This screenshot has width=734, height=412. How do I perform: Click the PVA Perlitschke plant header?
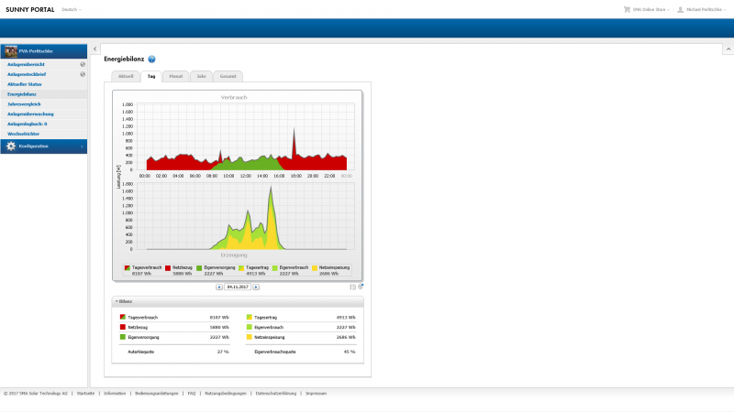click(43, 51)
